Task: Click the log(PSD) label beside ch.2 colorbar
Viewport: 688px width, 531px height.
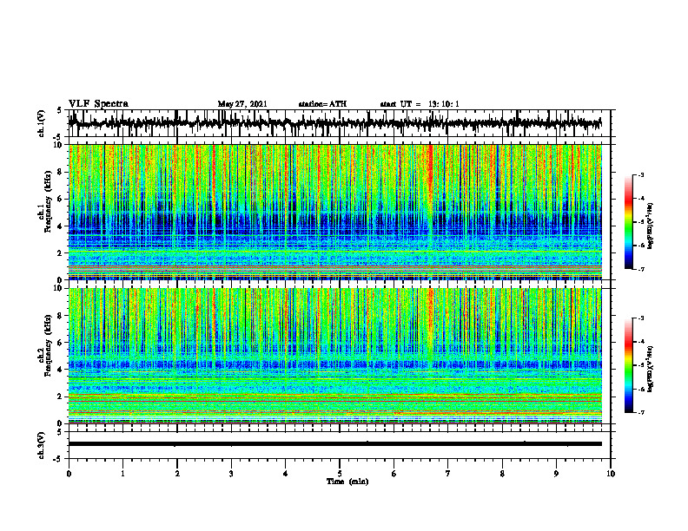Action: [651, 369]
